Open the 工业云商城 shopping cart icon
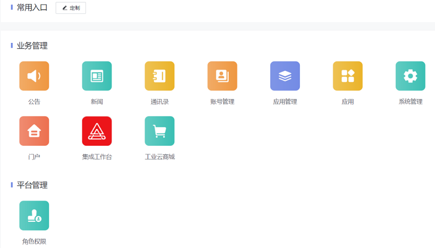Image resolution: width=435 pixels, height=248 pixels. [160, 131]
